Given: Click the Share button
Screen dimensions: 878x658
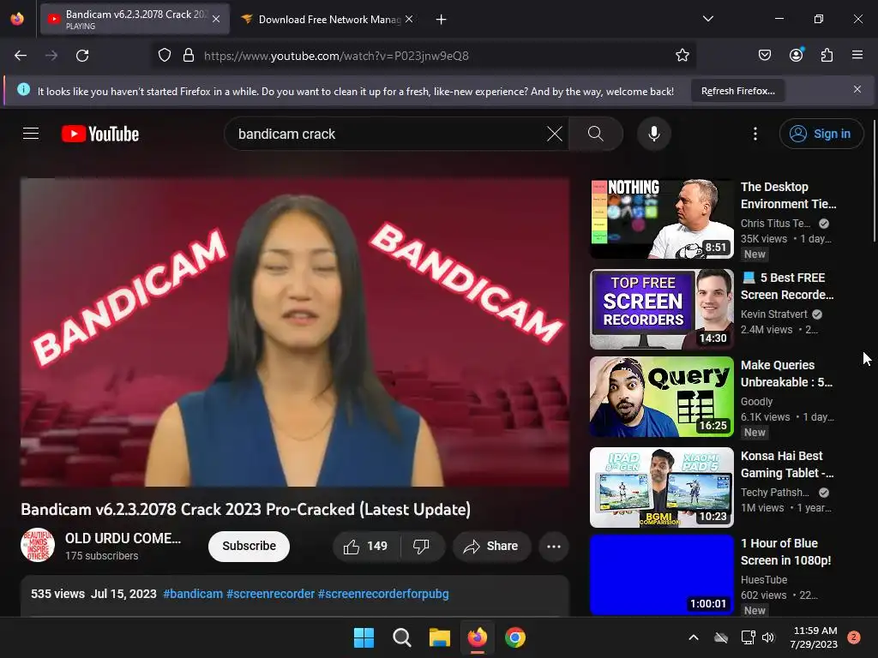Looking at the screenshot, I should 491,546.
